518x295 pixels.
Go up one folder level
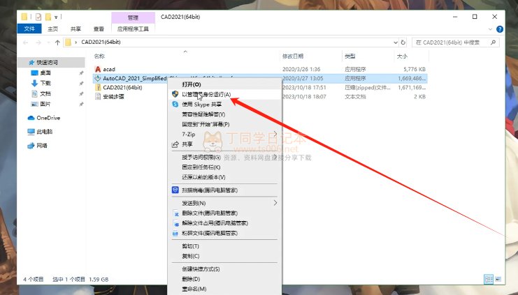[57, 43]
